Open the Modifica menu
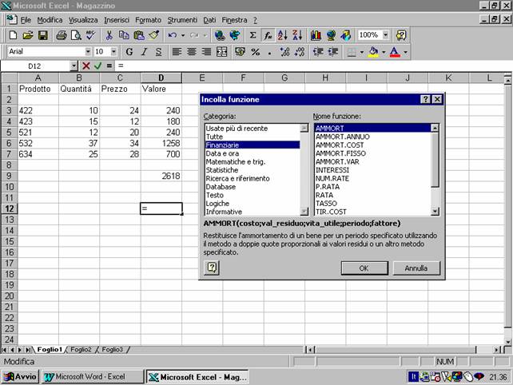Viewport: 513px width, 385px height. 50,20
